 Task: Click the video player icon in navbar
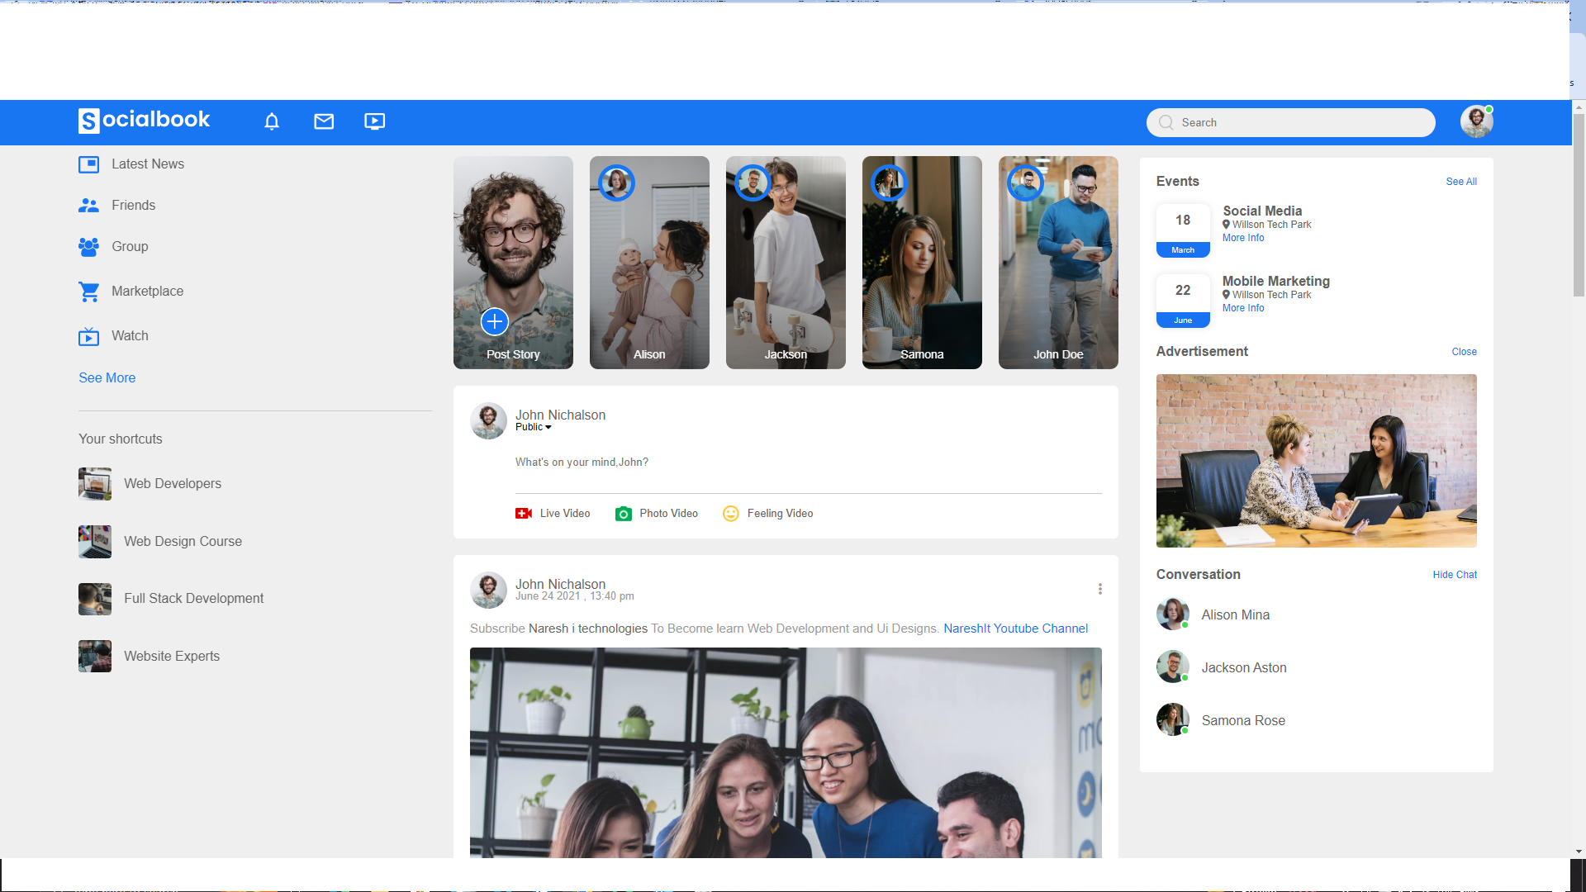pos(374,122)
